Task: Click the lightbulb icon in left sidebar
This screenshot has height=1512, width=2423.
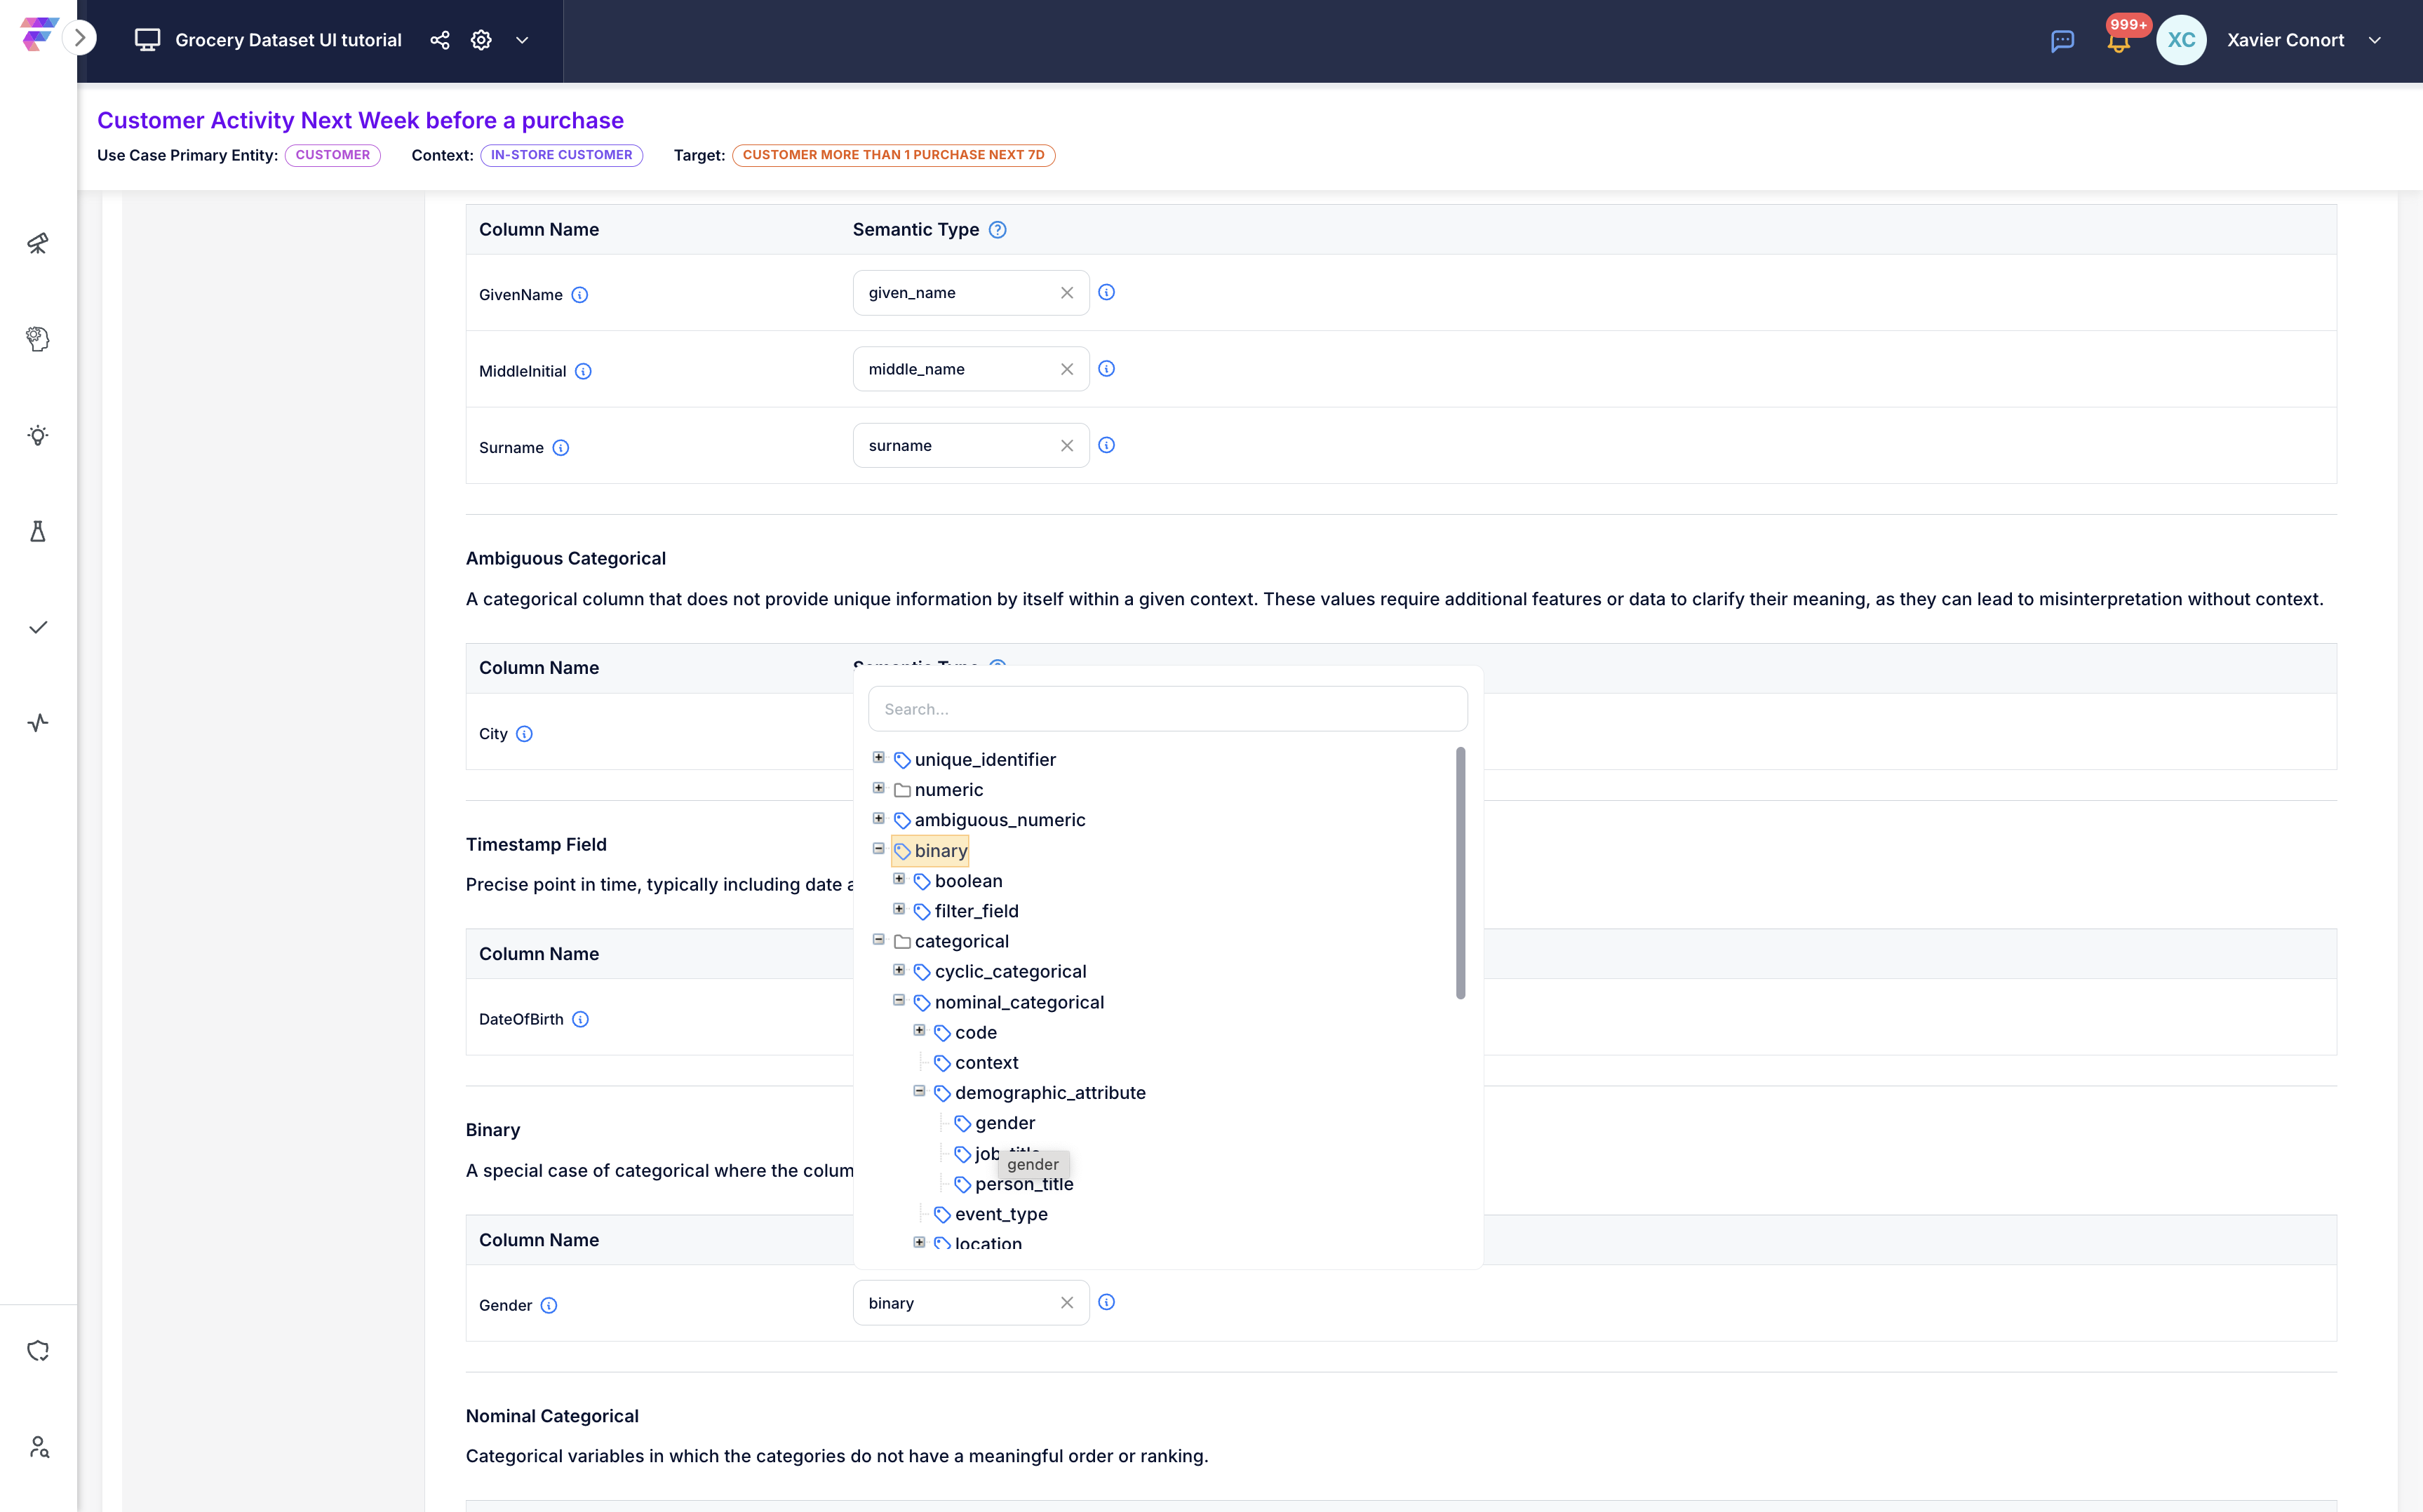Action: [x=38, y=435]
